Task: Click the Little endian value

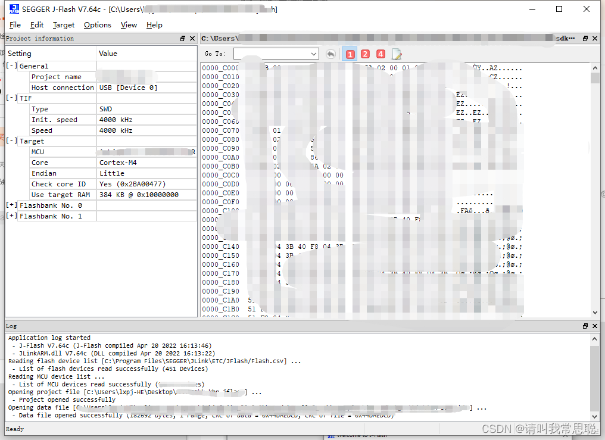Action: 112,173
